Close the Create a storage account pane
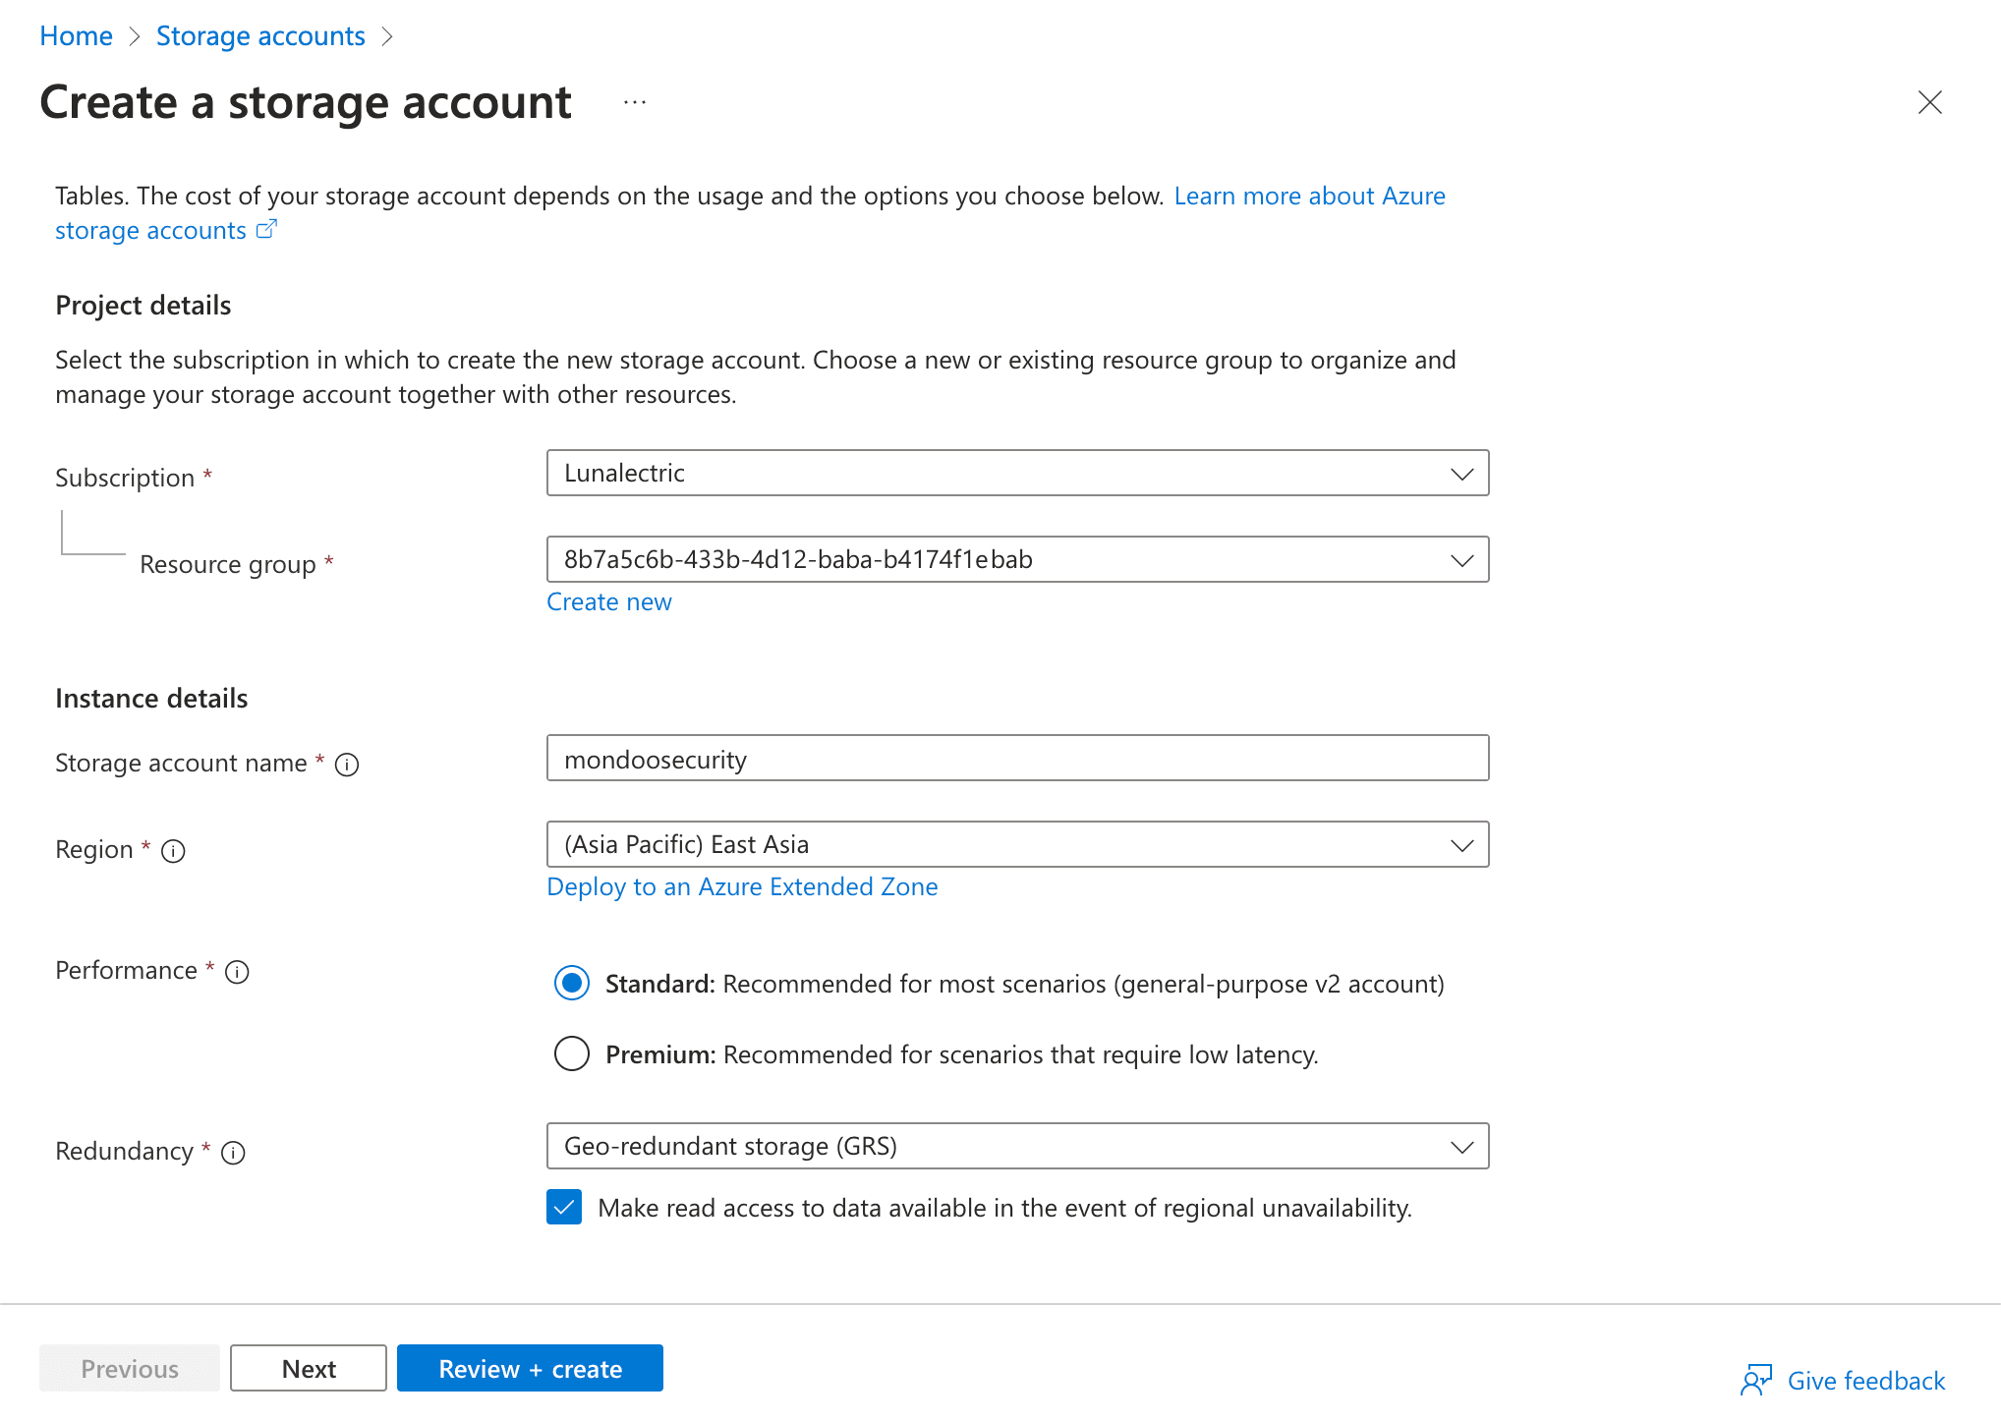The width and height of the screenshot is (2001, 1421). (x=1929, y=102)
